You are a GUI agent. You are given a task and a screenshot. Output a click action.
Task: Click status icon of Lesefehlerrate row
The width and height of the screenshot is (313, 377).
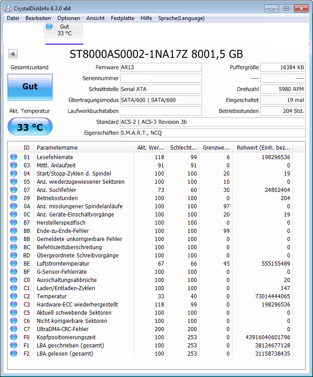tap(14, 157)
